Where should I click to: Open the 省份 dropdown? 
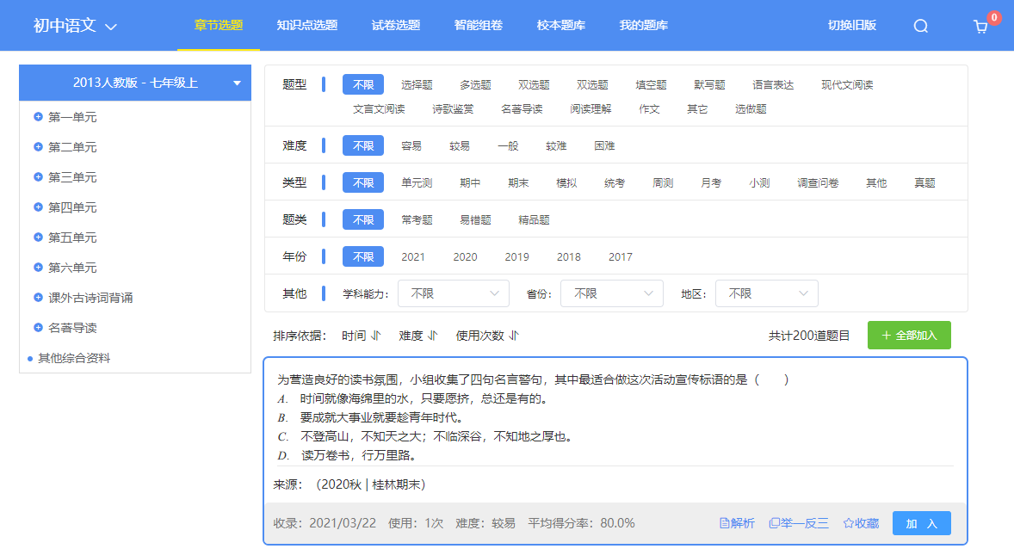pos(611,293)
